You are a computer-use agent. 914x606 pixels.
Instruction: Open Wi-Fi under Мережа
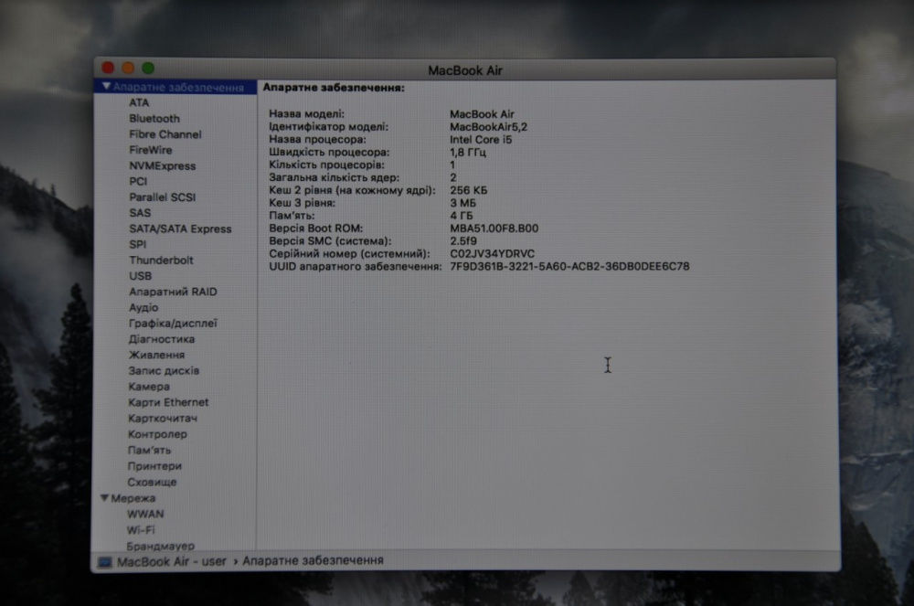[141, 529]
